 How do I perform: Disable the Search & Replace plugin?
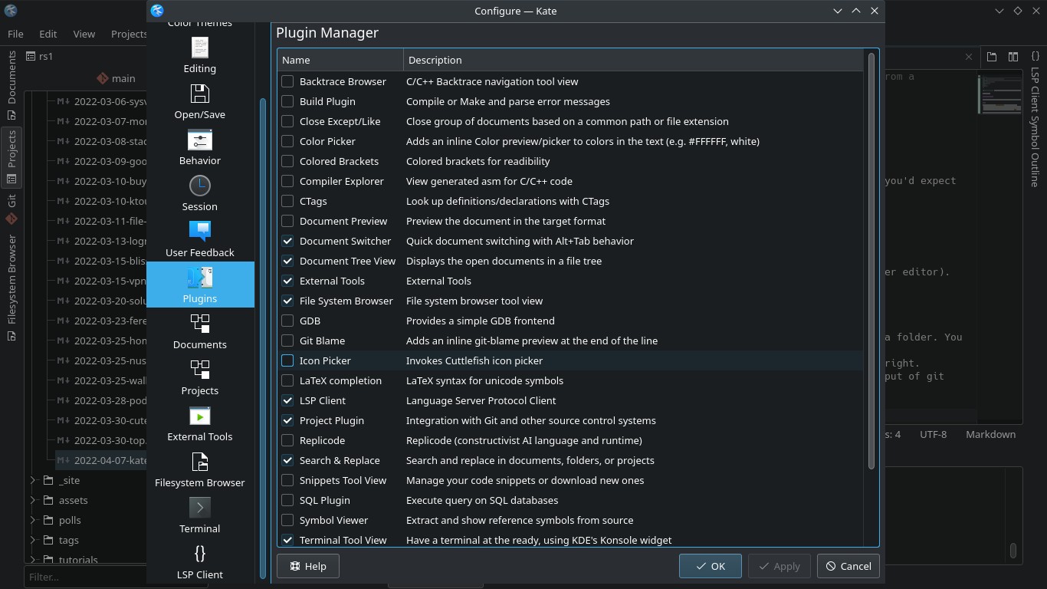[x=287, y=460]
